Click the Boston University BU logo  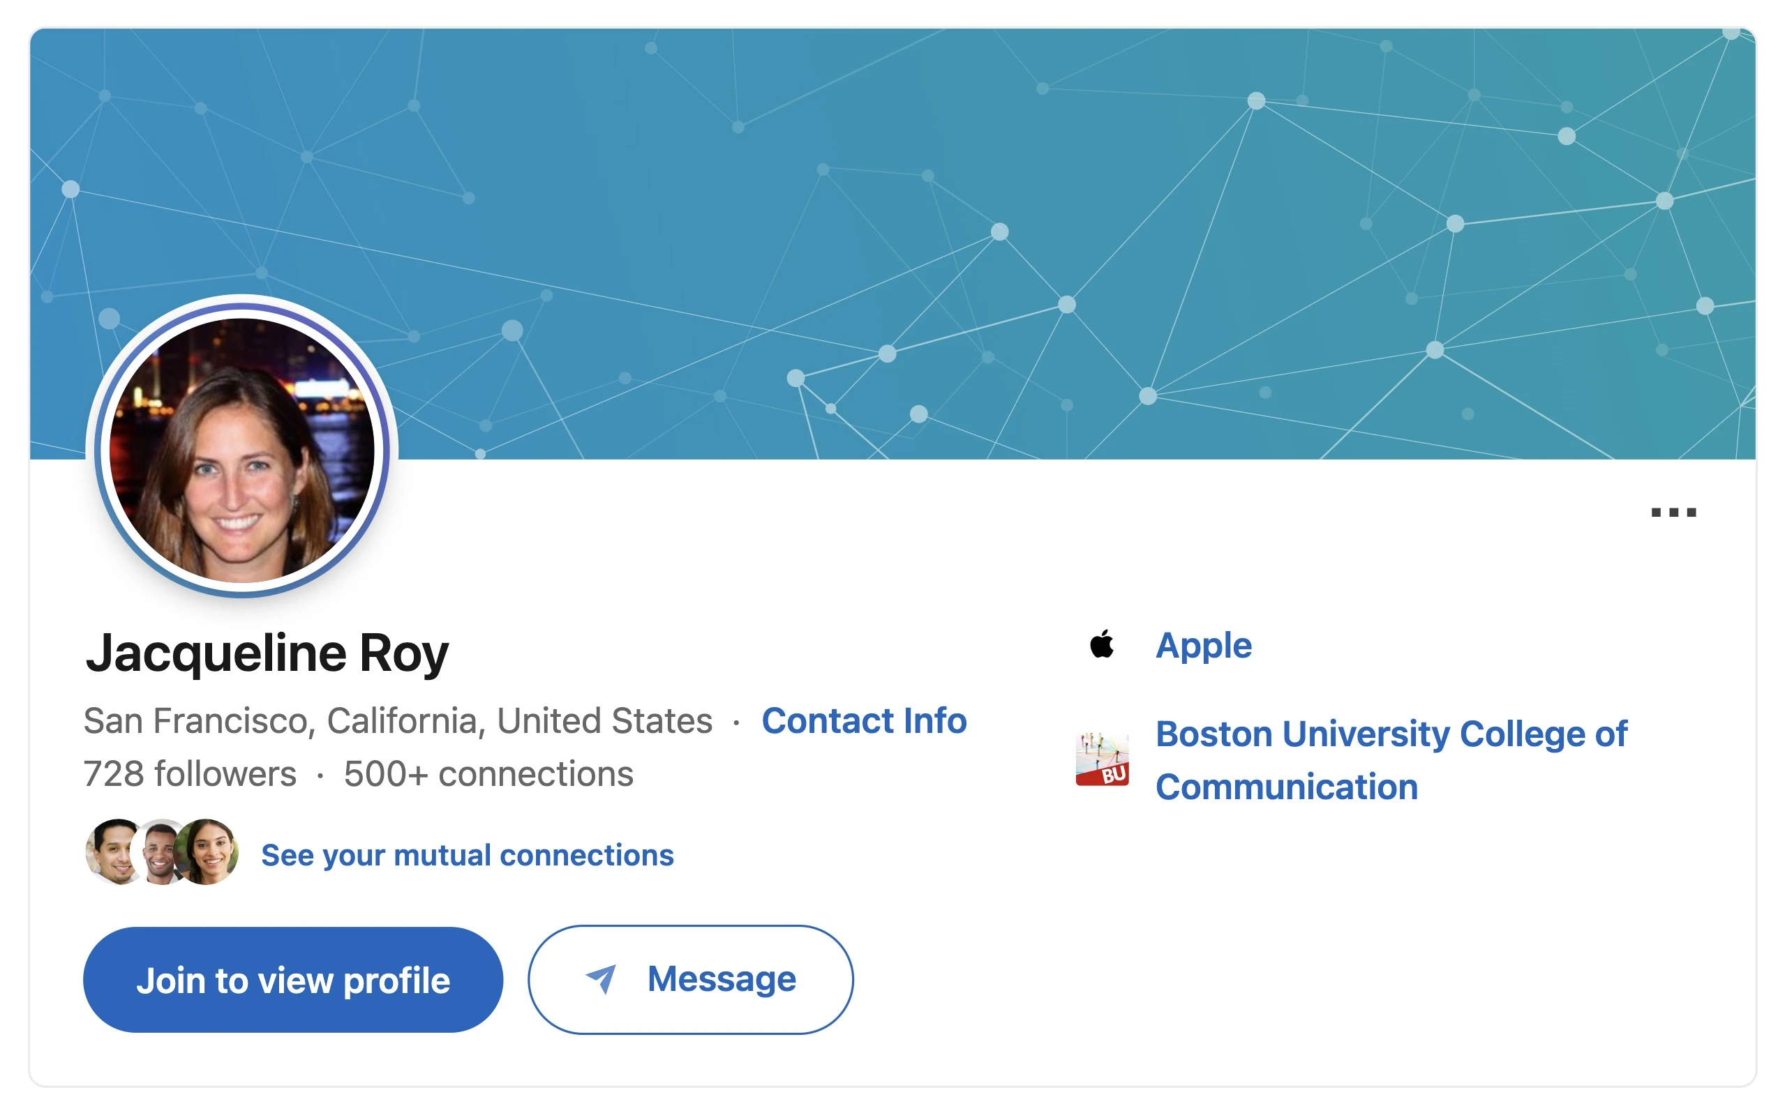click(x=1102, y=759)
